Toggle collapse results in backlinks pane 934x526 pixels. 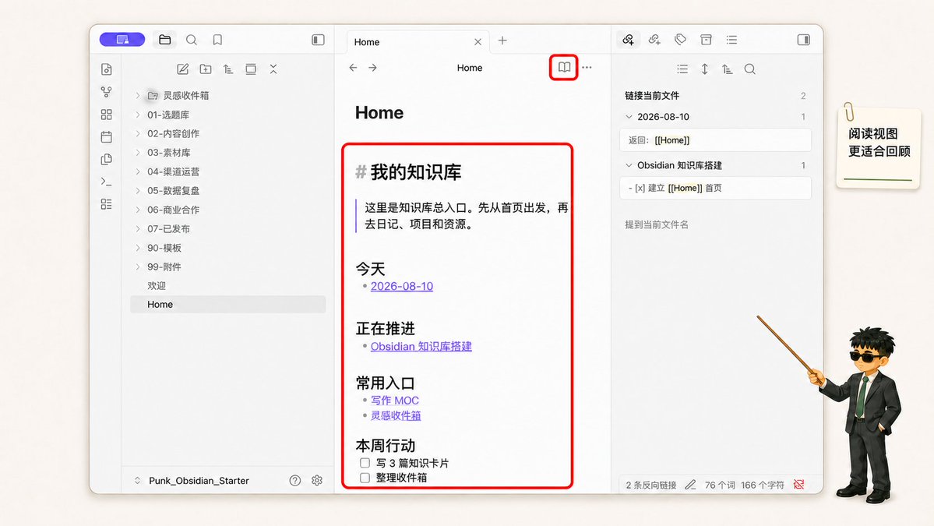pyautogui.click(x=682, y=69)
